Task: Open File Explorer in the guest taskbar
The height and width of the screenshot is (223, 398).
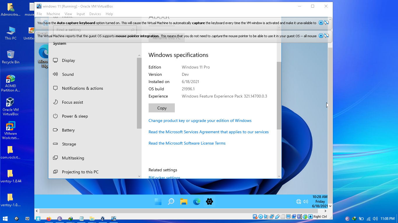Action: pos(184,202)
